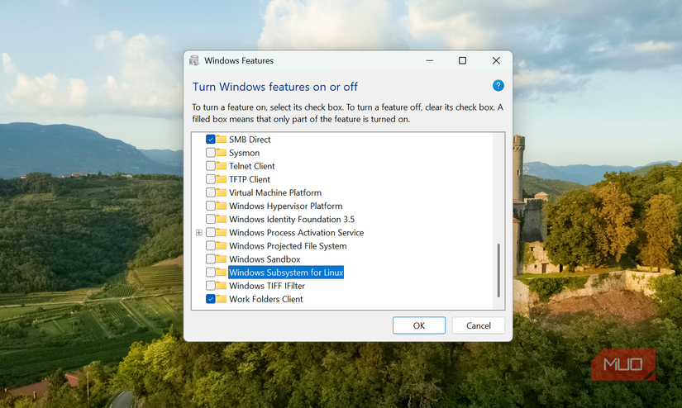Check Windows Identity Foundation 3.5 checkbox
682x408 pixels.
pos(211,220)
